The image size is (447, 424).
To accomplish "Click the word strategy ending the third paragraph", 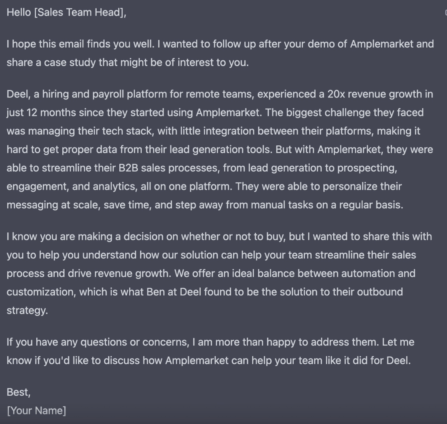I will [26, 311].
